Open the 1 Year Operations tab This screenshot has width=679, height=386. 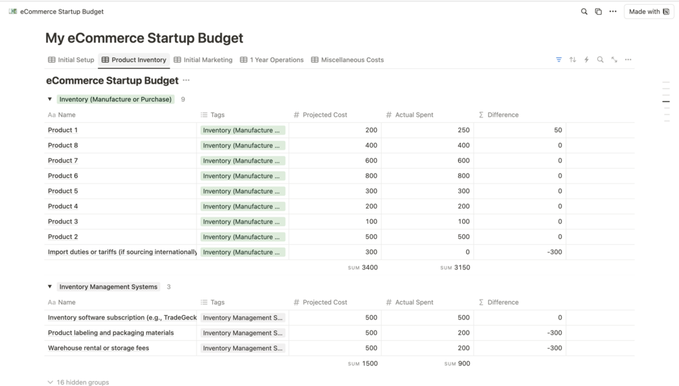tap(272, 60)
